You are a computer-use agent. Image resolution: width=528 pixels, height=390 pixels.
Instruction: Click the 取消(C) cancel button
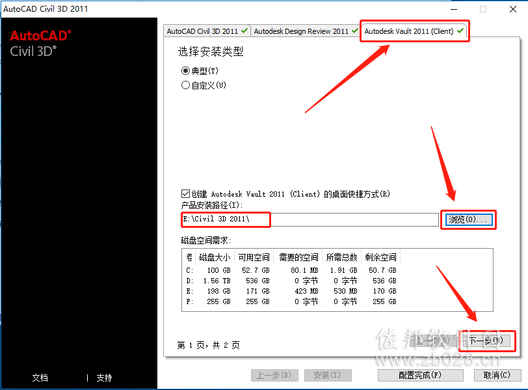click(497, 375)
